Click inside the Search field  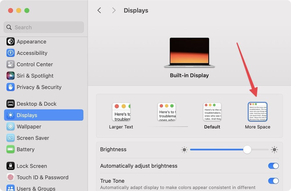(43, 27)
